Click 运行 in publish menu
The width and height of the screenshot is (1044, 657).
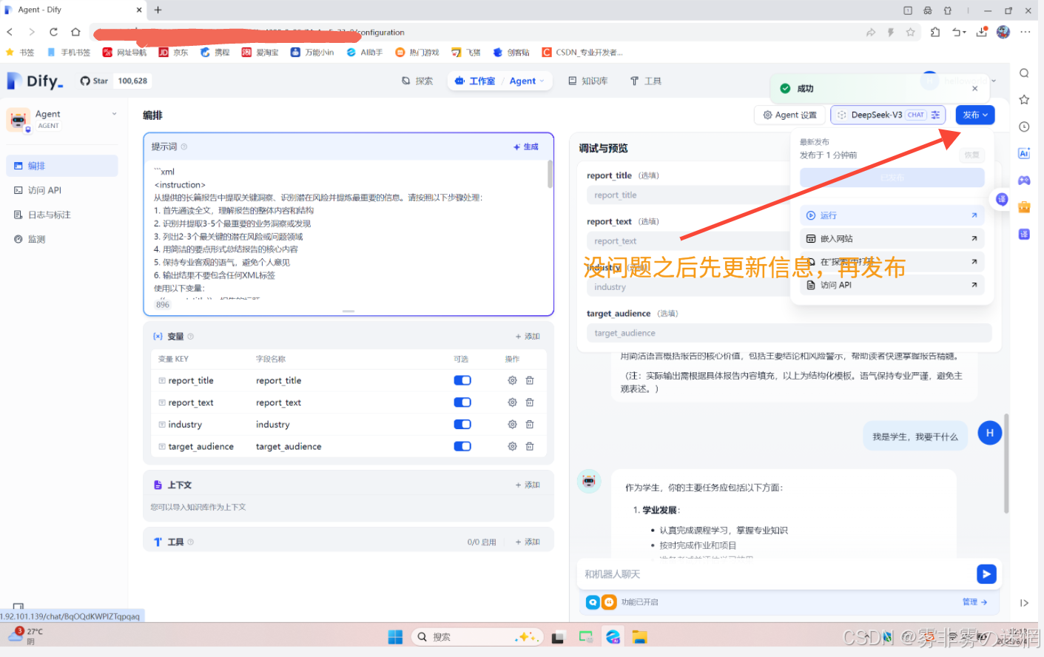[x=892, y=215]
